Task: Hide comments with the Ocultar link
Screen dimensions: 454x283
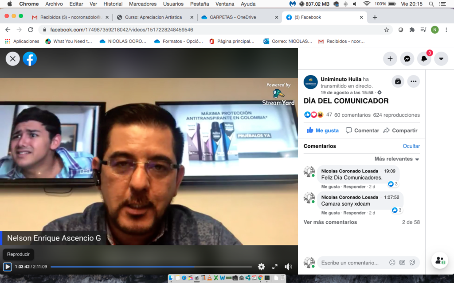Action: coord(411,146)
